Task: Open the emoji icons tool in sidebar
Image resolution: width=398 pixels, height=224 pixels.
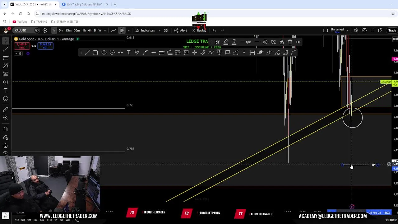Action: click(6, 99)
